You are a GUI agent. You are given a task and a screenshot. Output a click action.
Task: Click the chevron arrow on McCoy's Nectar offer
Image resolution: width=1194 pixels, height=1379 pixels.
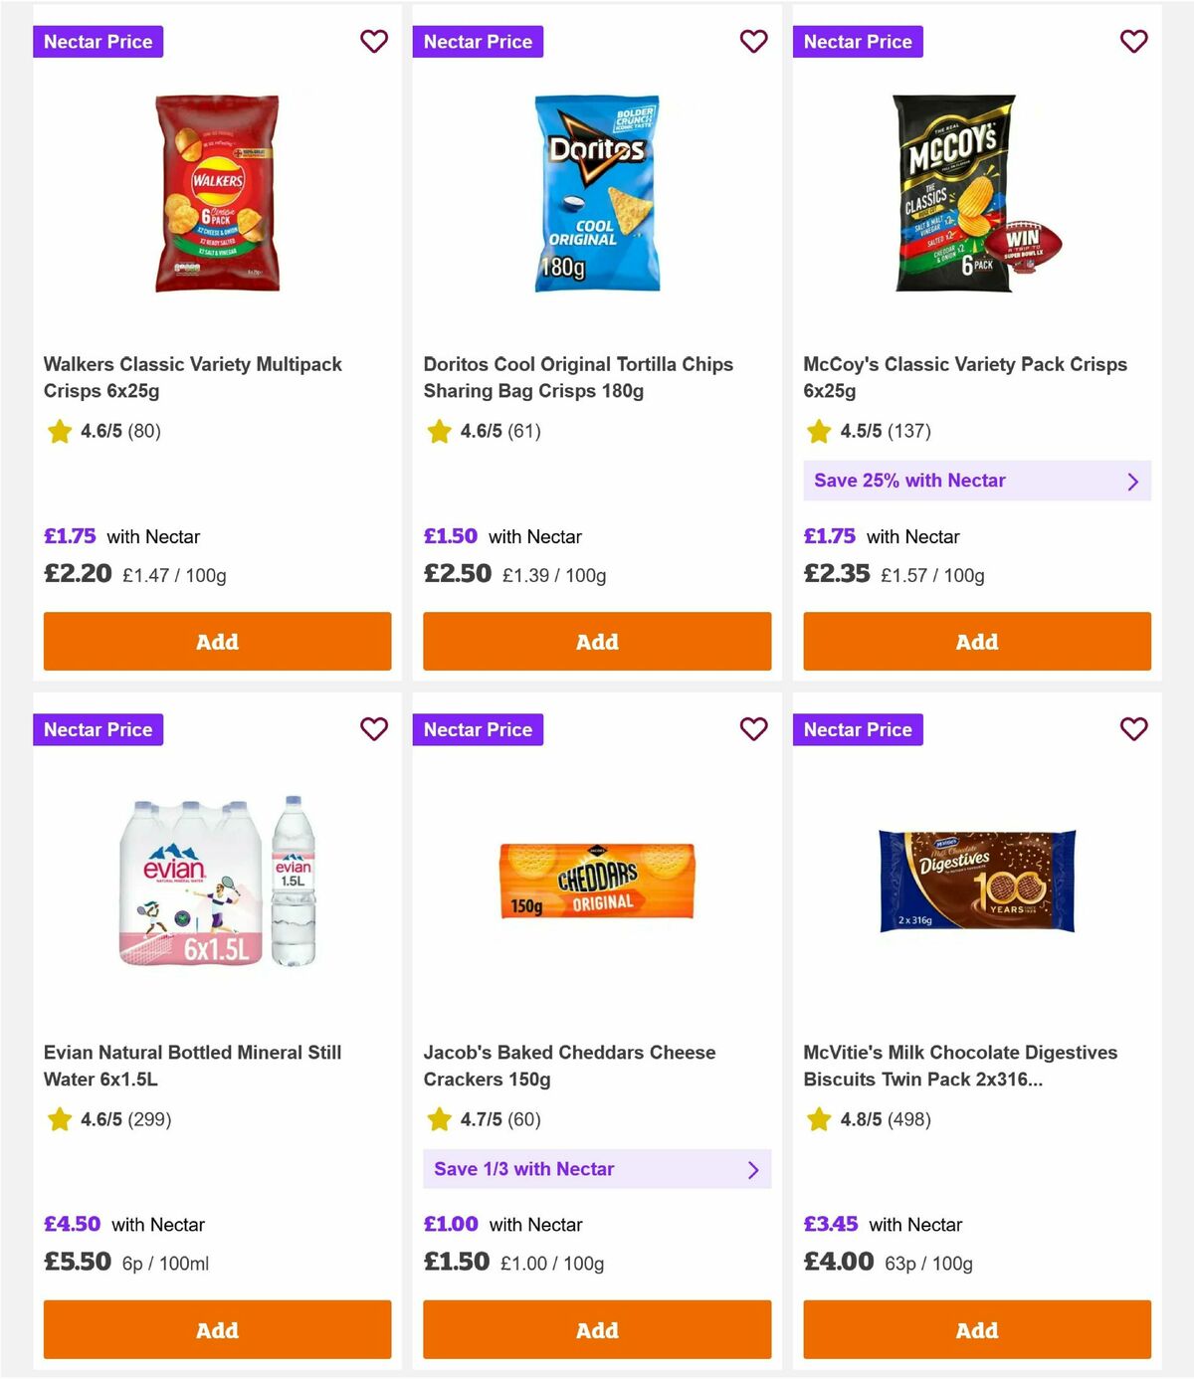1132,481
